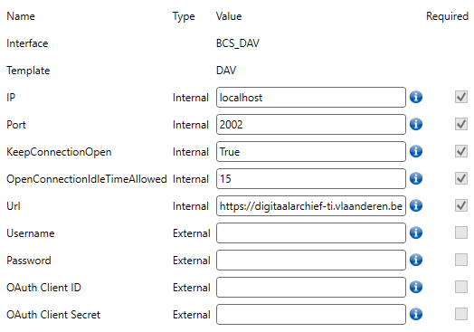This screenshot has height=332, width=474.
Task: Click the Required checkbox for Url
Action: [x=461, y=205]
